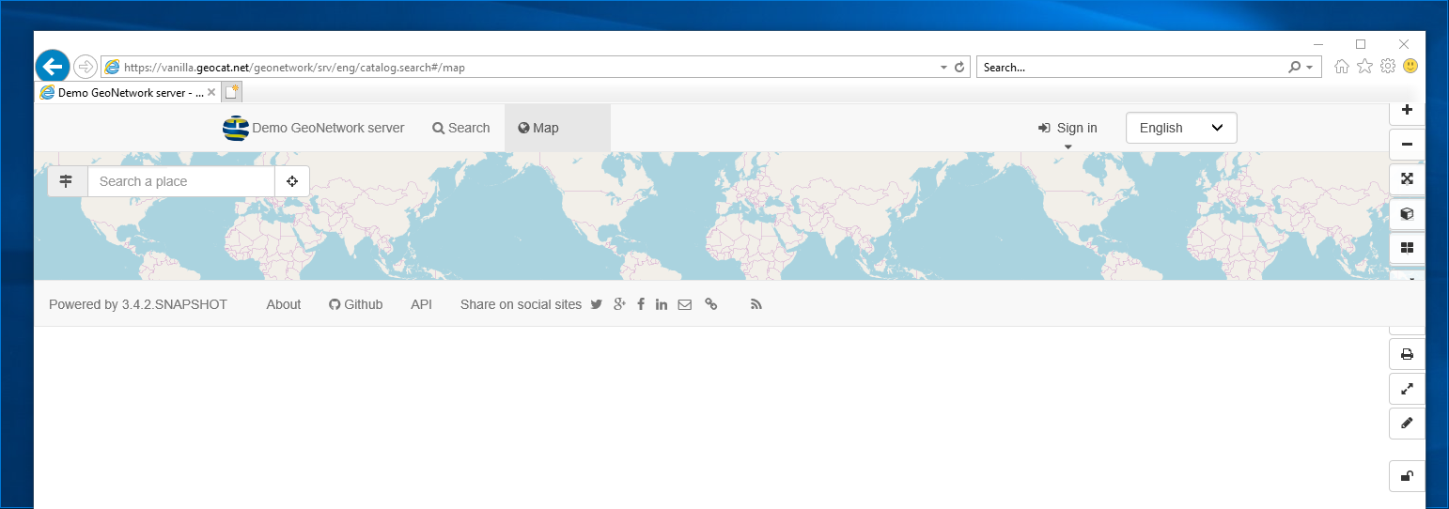
Task: Select the Map tab
Action: pos(557,128)
